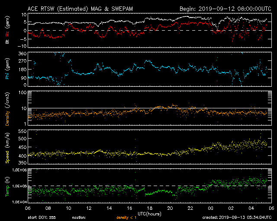Click the 360 tick on Phi axis
Screen dimensions: 277x221
coord(23,54)
